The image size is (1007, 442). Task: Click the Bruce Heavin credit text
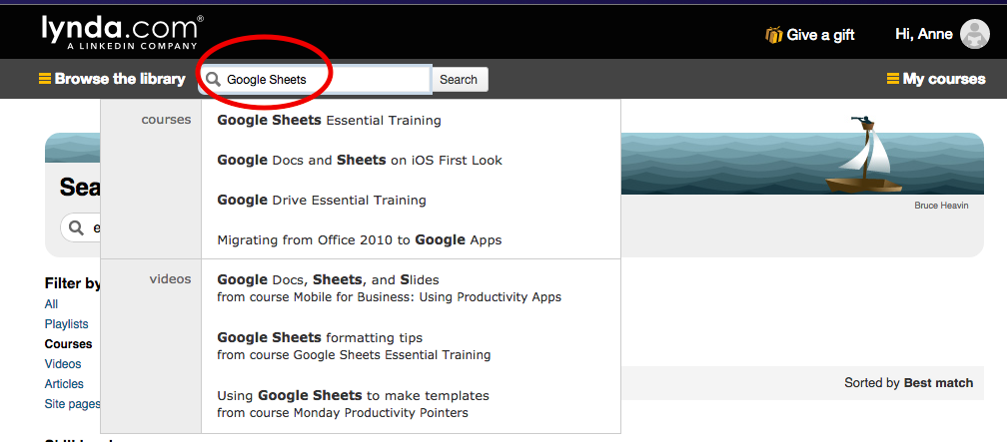pos(941,206)
